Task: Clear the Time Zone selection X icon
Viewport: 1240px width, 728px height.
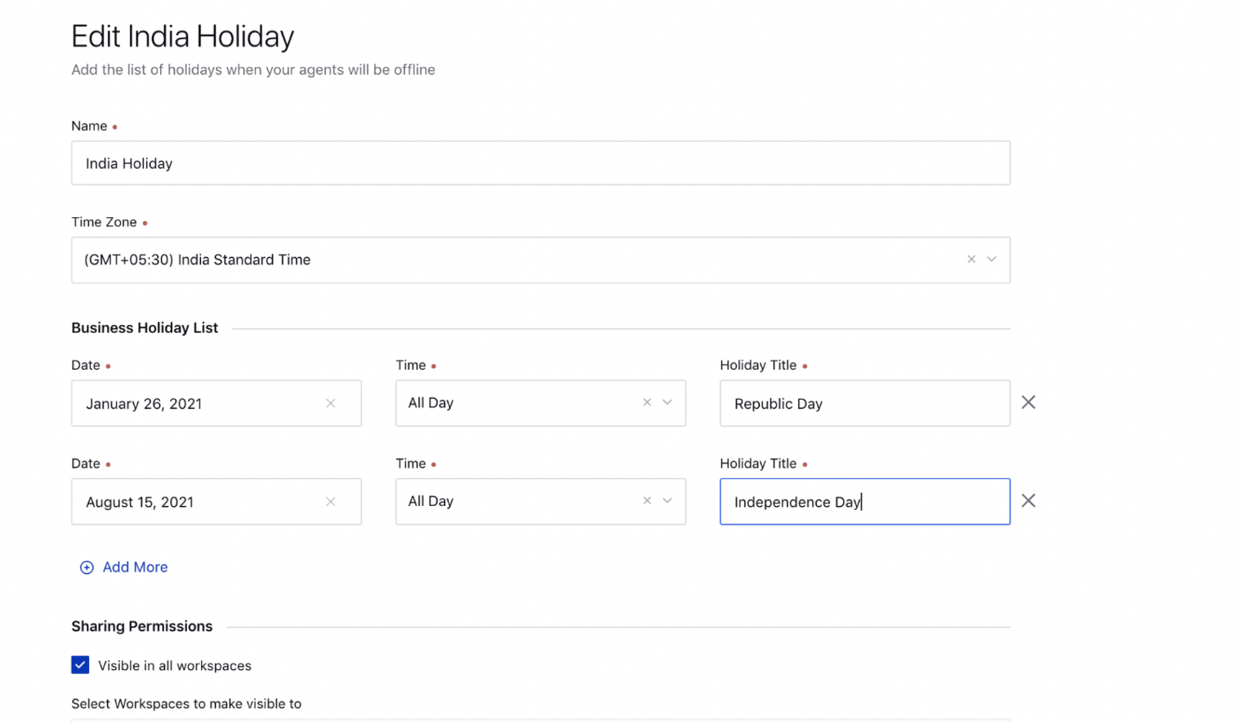Action: [x=970, y=260]
